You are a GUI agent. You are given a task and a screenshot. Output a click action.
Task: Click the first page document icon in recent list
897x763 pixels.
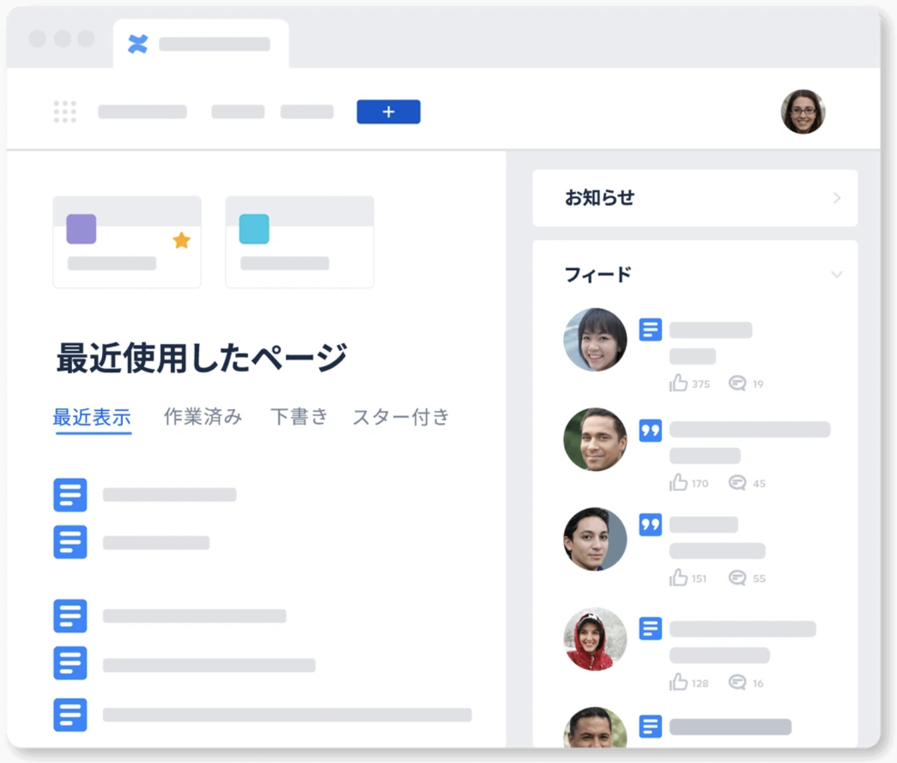pyautogui.click(x=70, y=495)
